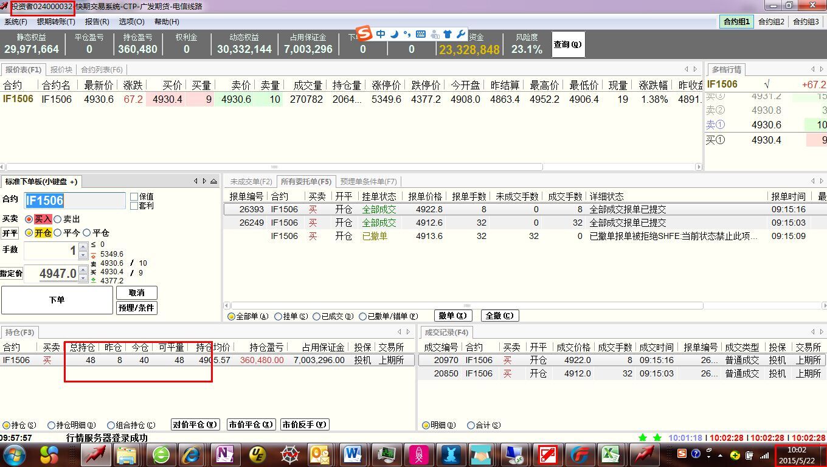This screenshot has height=467, width=827.
Task: Switch to the 未成交单(F2) tab
Action: point(251,181)
